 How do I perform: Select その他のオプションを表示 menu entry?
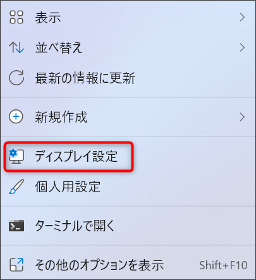coord(99,265)
